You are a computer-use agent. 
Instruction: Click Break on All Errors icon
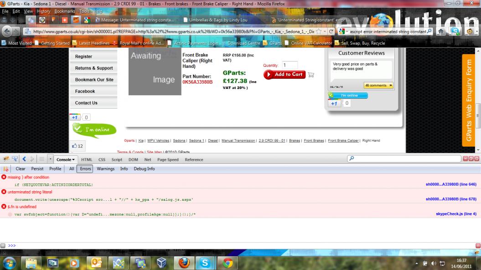coord(5,169)
